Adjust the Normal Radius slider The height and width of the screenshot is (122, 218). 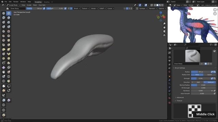(x=203, y=85)
